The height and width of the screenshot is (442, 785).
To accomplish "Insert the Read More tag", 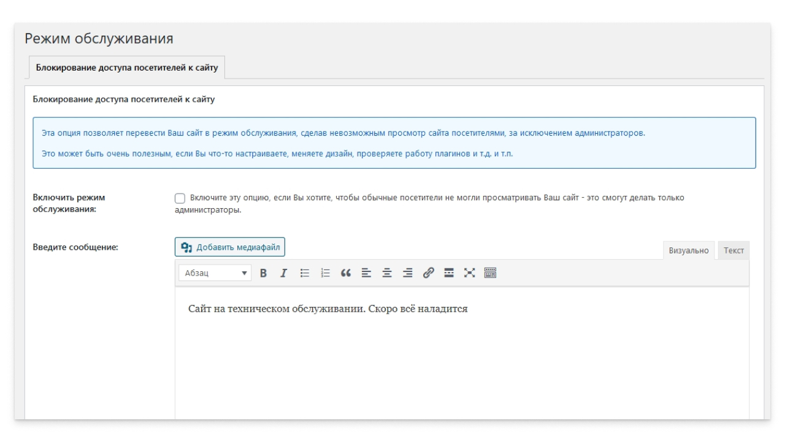I will (449, 273).
